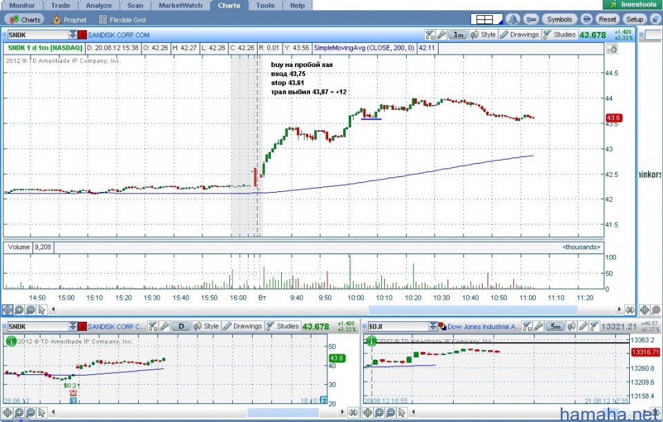Viewport: 663px width, 422px height.
Task: Click the red indicator beside SANDISK CORP COM
Action: [x=82, y=35]
